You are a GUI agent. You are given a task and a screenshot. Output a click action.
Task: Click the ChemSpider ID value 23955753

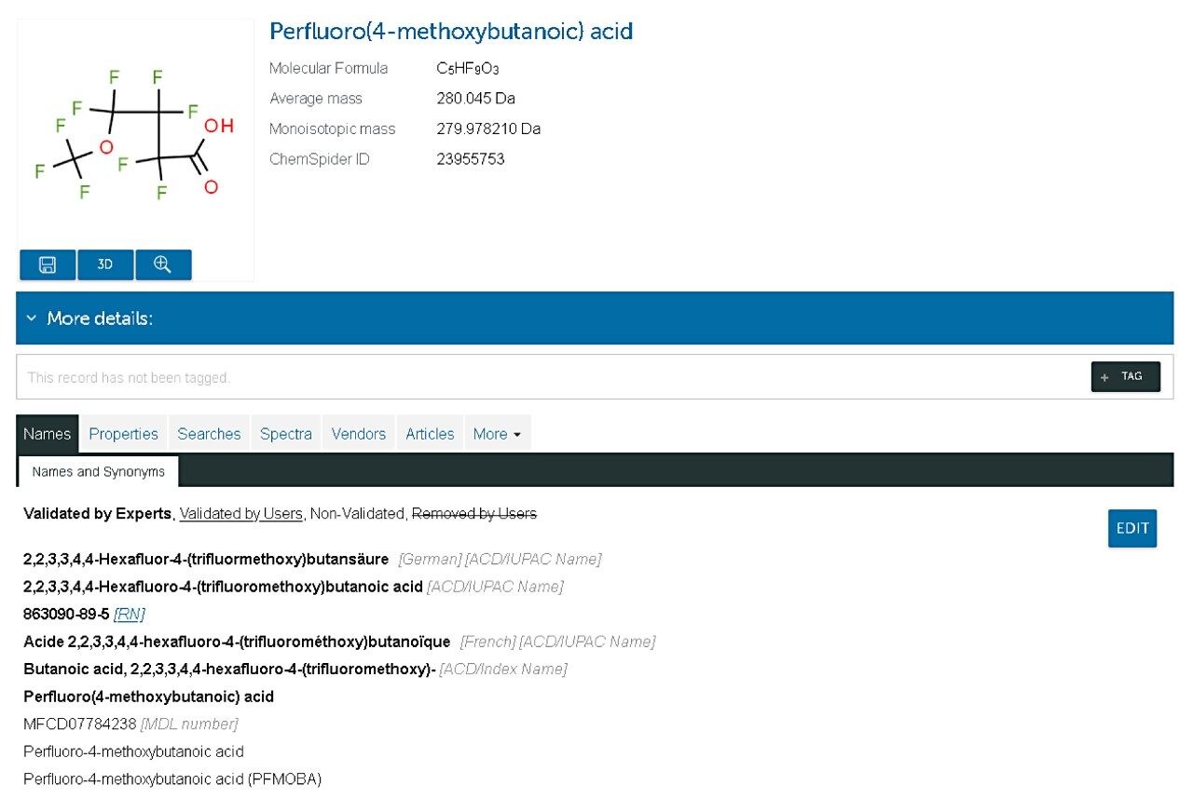click(471, 158)
